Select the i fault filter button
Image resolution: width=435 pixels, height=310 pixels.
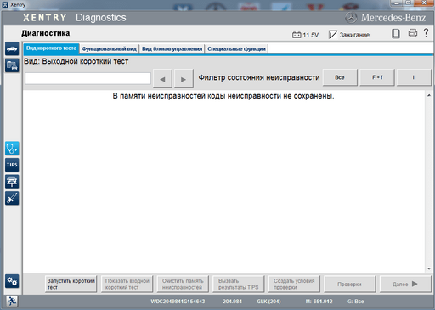pos(414,77)
